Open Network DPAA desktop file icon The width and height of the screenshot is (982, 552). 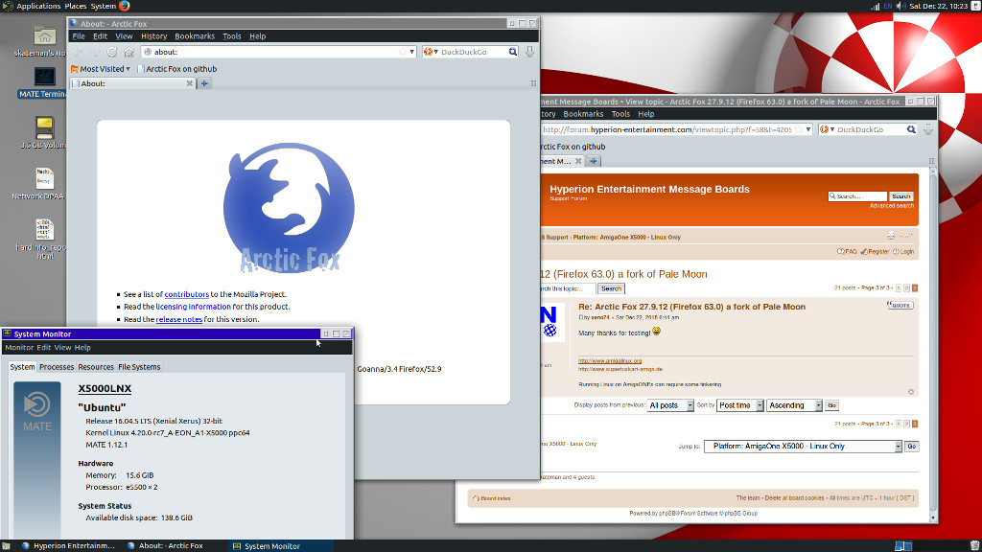44,178
